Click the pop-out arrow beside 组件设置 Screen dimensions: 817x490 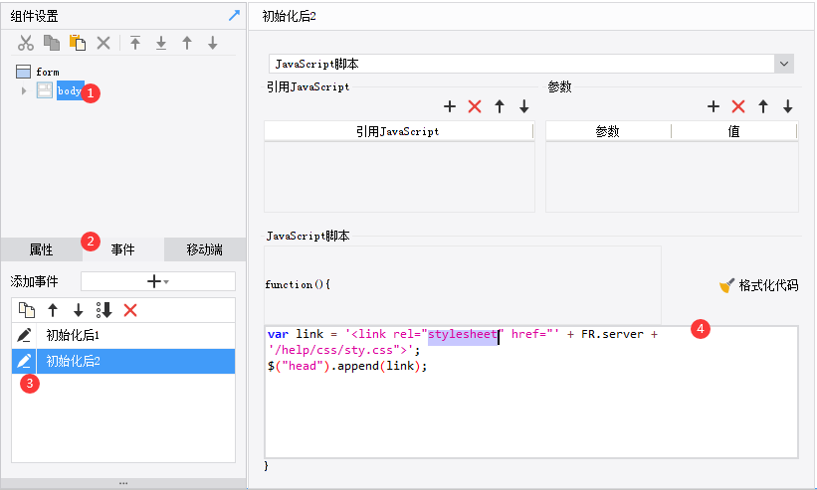(x=234, y=15)
